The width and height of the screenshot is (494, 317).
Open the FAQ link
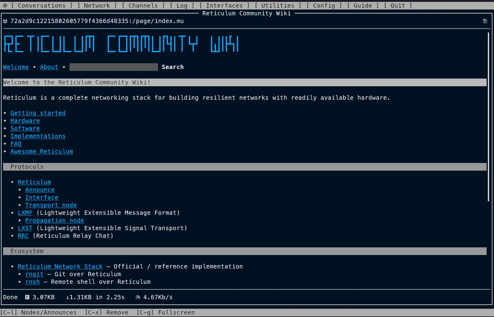16,144
